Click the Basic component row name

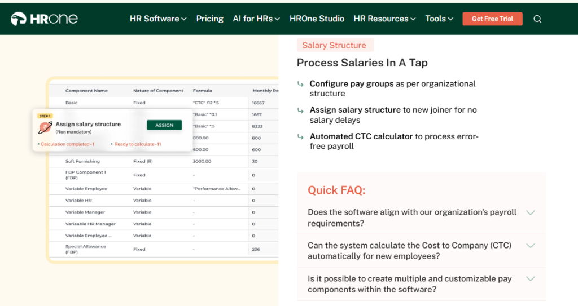click(x=72, y=103)
